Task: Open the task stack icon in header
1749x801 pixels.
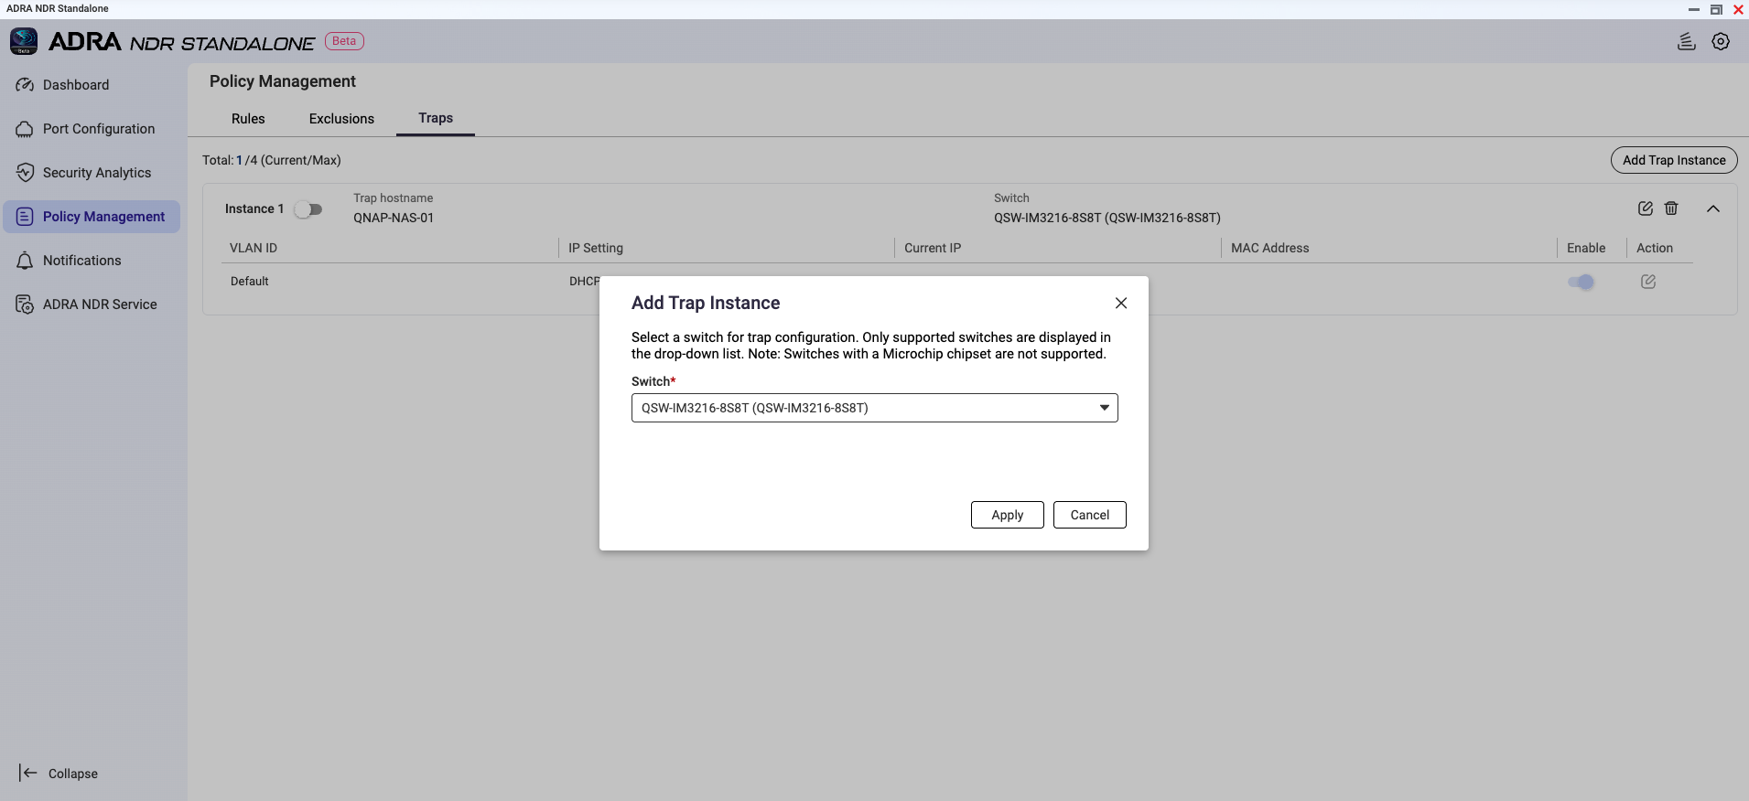Action: (x=1686, y=41)
